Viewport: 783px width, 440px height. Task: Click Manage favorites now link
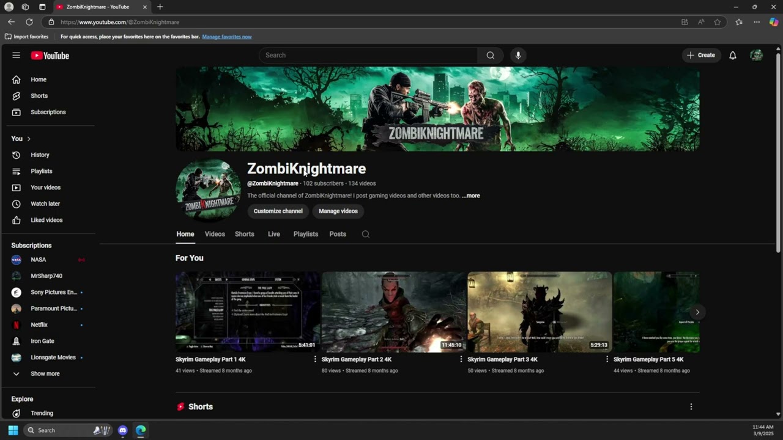tap(227, 37)
